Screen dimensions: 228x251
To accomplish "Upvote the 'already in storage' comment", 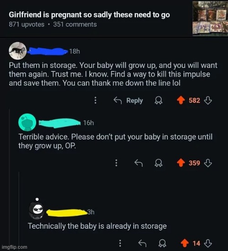I will point(185,243).
